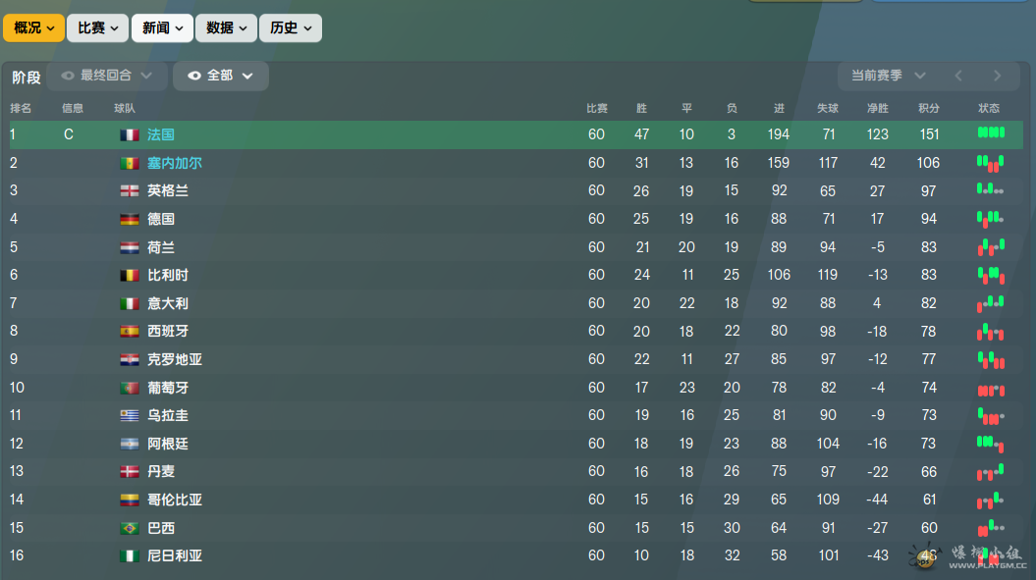Toggle the eye icon next to 最终回合
This screenshot has height=580, width=1036.
point(68,76)
